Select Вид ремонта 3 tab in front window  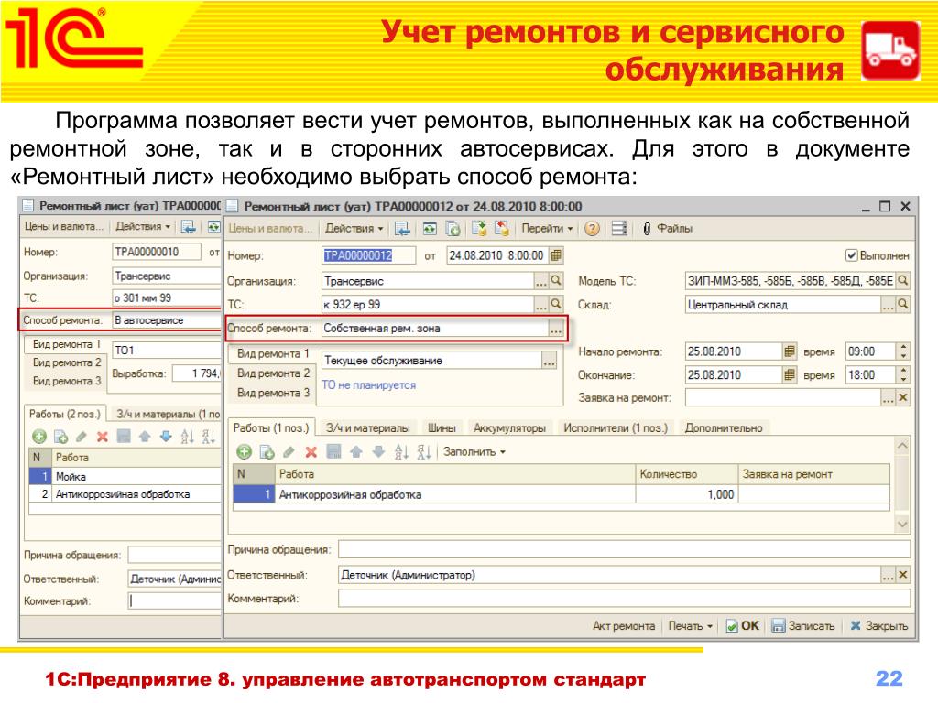point(273,393)
